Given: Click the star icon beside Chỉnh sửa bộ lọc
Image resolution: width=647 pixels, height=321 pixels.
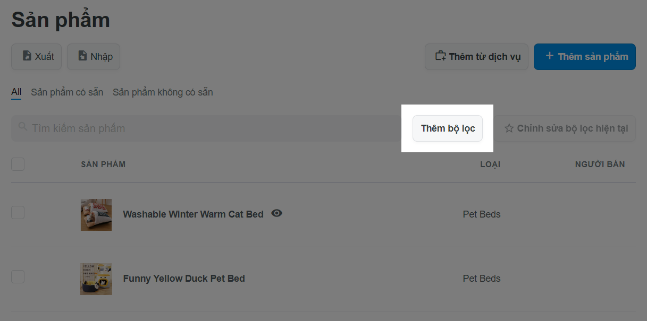Looking at the screenshot, I should coord(509,128).
